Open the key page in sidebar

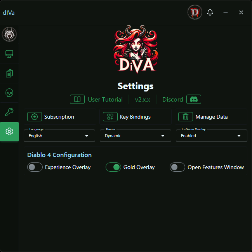(x=9, y=112)
